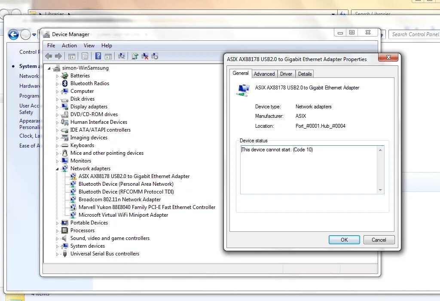Click Cancel in Properties dialog
The width and height of the screenshot is (440, 301).
point(379,240)
